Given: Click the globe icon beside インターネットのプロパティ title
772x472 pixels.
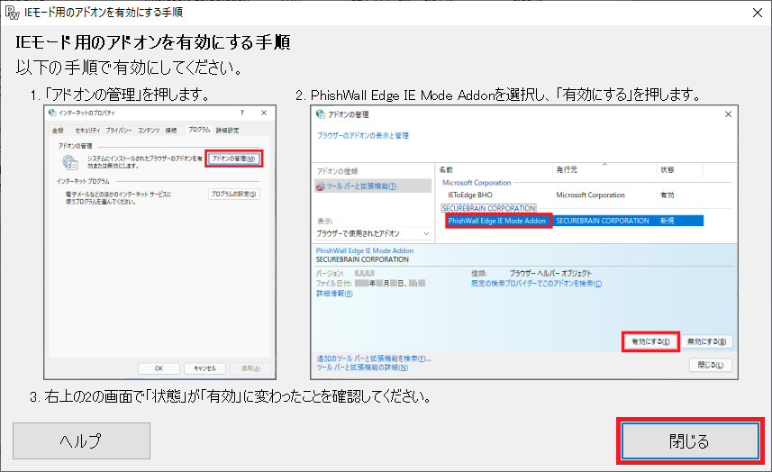Looking at the screenshot, I should click(52, 113).
